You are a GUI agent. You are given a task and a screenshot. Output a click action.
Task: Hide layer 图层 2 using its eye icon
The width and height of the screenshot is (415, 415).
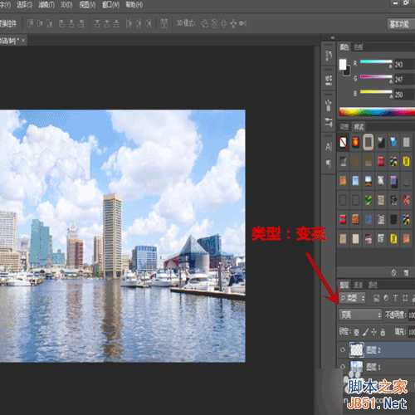coord(343,350)
